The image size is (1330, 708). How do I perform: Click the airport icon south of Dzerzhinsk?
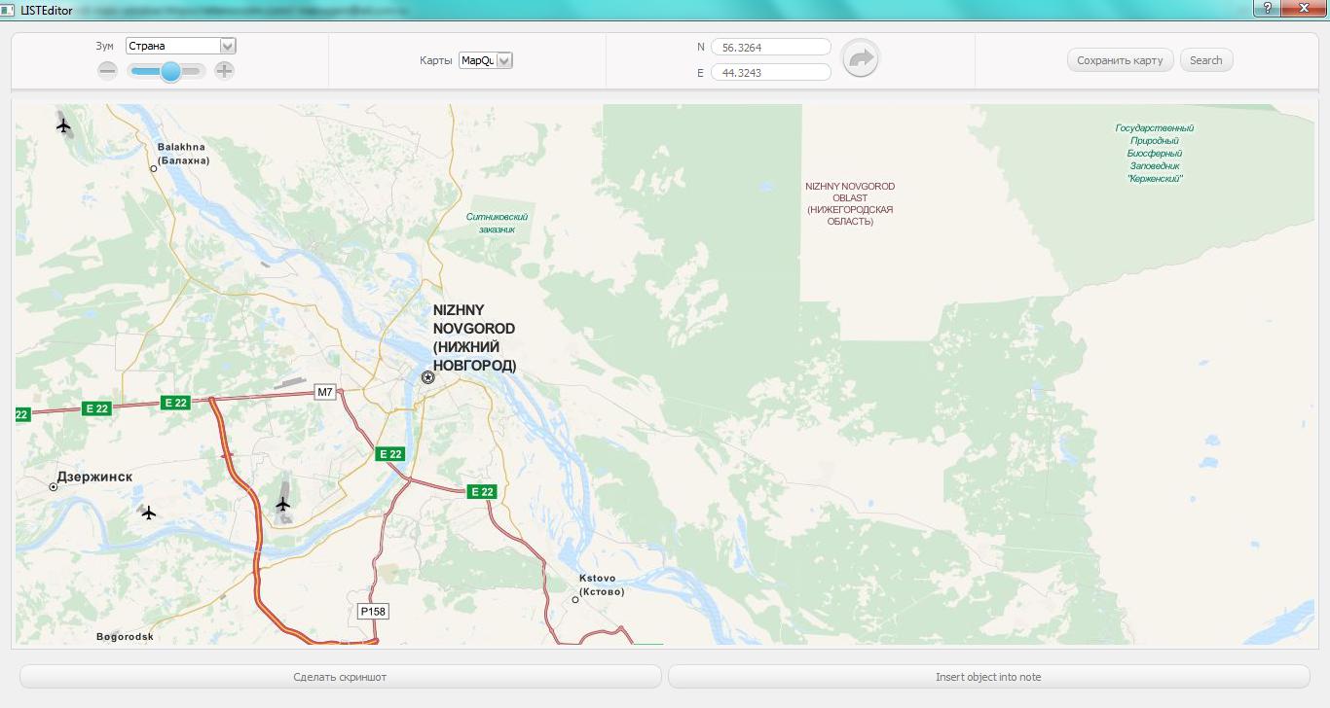148,513
